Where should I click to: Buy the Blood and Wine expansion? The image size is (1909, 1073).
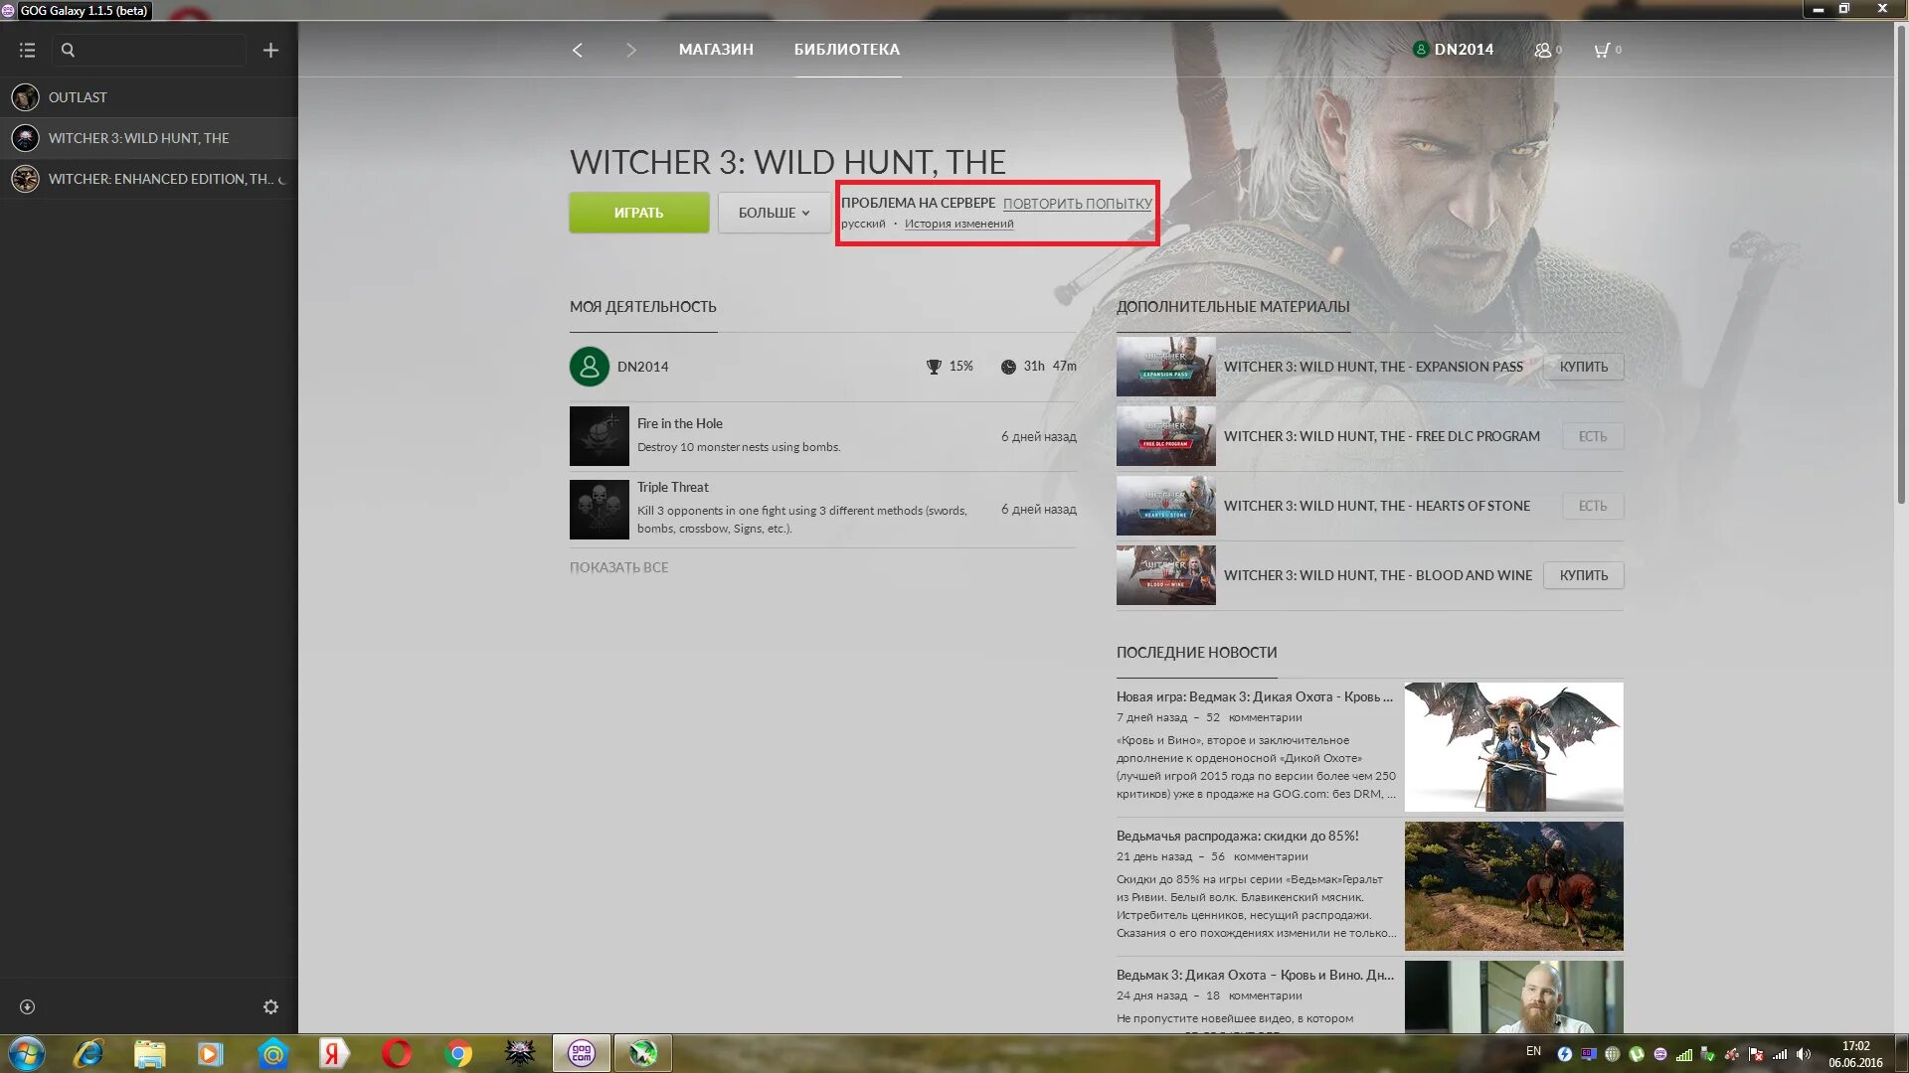(1583, 575)
